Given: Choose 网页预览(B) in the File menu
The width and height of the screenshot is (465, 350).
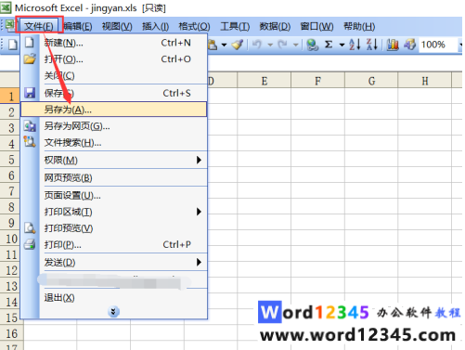Looking at the screenshot, I should pyautogui.click(x=114, y=177).
